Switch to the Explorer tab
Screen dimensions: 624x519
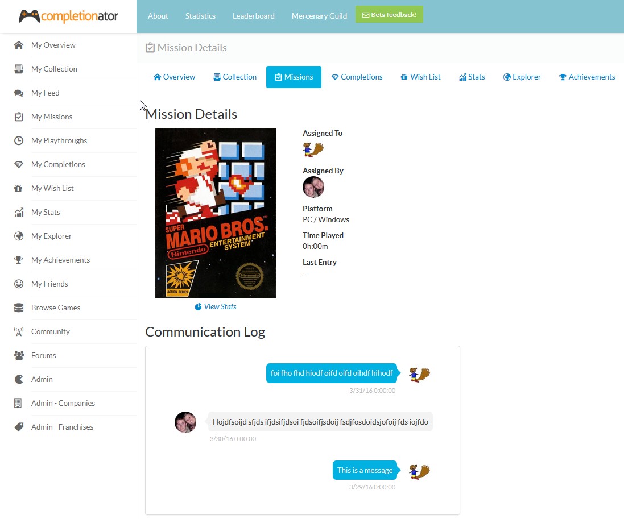tap(522, 77)
